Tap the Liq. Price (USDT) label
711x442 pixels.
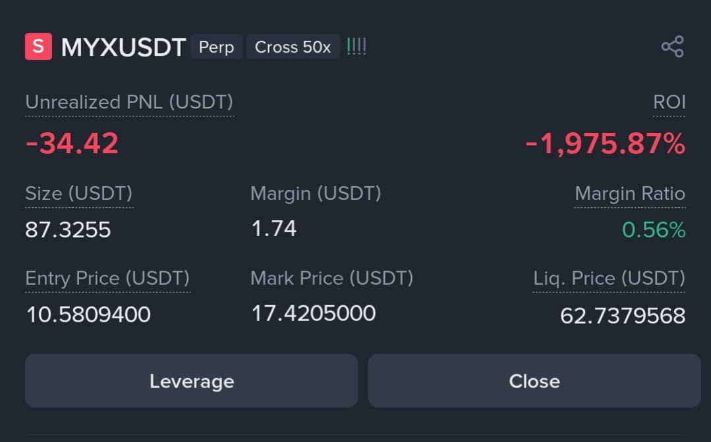click(x=609, y=278)
